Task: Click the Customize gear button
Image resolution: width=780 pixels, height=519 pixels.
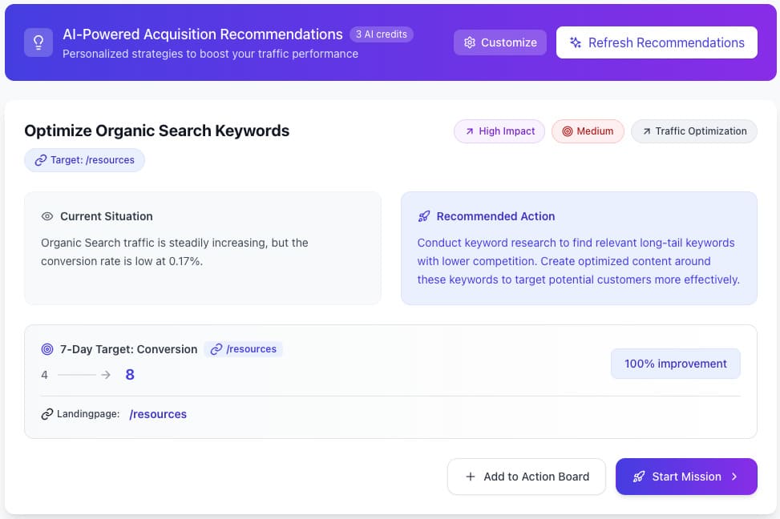Action: [500, 42]
